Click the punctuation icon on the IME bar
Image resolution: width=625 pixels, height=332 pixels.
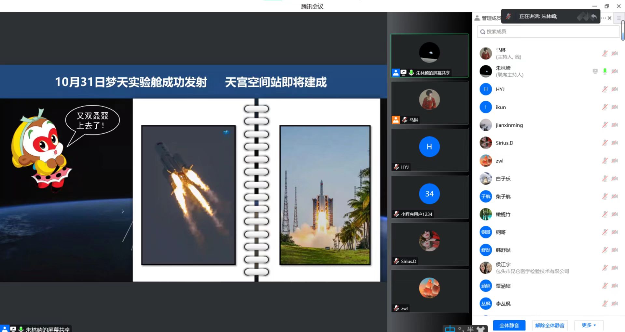pos(460,329)
